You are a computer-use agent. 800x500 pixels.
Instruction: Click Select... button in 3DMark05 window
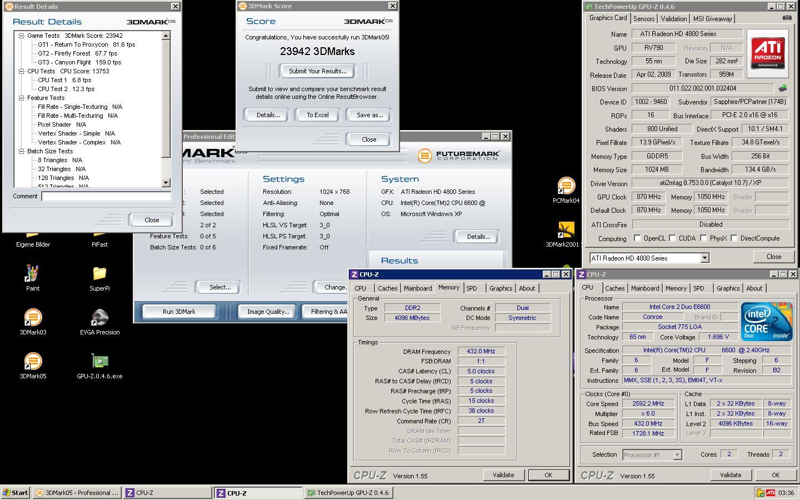(x=220, y=287)
